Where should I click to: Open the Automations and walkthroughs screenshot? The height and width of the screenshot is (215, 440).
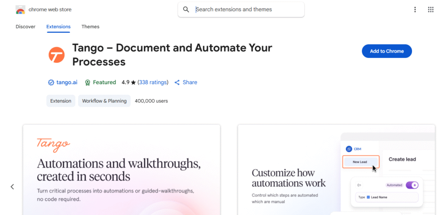(122, 170)
